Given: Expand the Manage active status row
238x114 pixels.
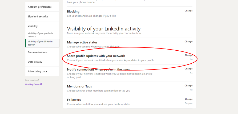Looking at the screenshot, I should pyautogui.click(x=130, y=44).
